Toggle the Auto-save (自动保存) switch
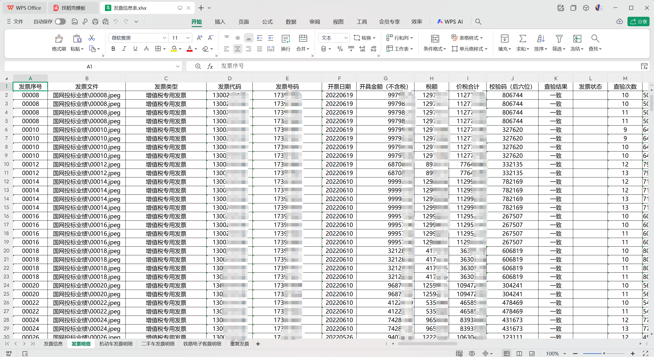654x357 pixels. click(x=60, y=22)
